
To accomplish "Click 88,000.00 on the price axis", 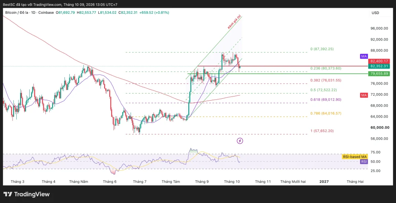I will coord(379,50).
